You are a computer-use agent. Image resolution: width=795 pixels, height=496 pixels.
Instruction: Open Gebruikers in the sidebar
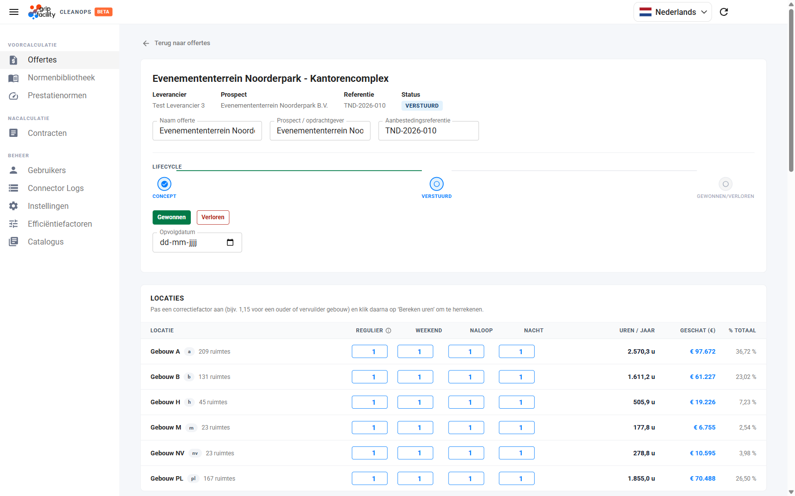point(60,170)
